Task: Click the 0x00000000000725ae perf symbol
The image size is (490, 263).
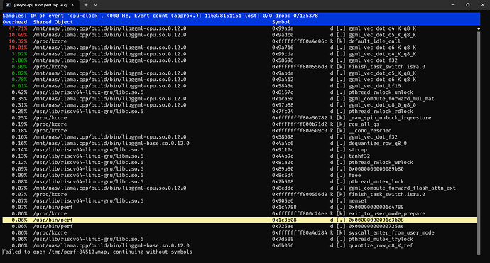Action: tap(376, 227)
